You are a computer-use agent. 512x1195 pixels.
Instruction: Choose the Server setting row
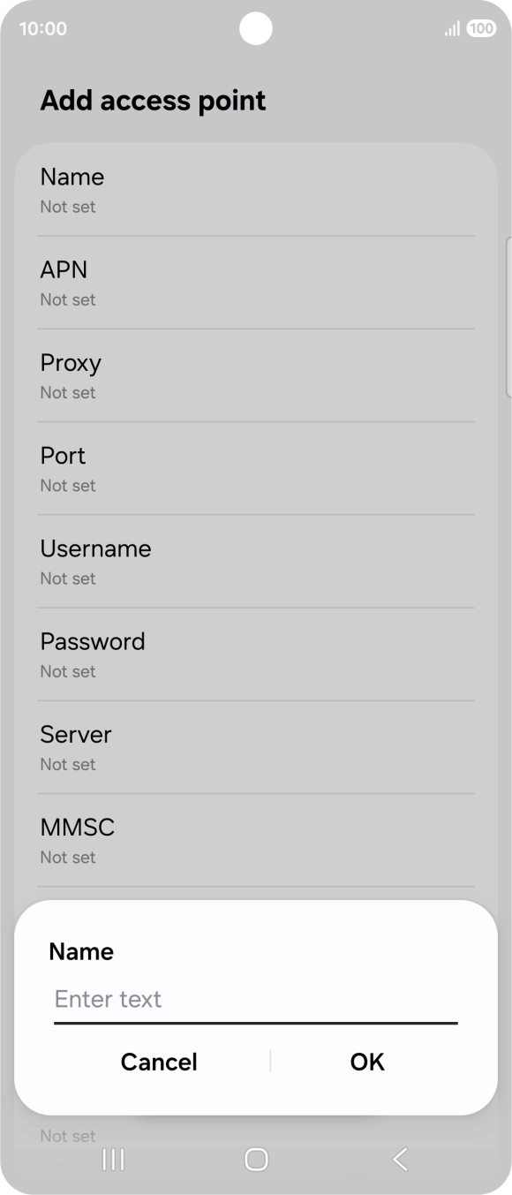click(x=256, y=747)
